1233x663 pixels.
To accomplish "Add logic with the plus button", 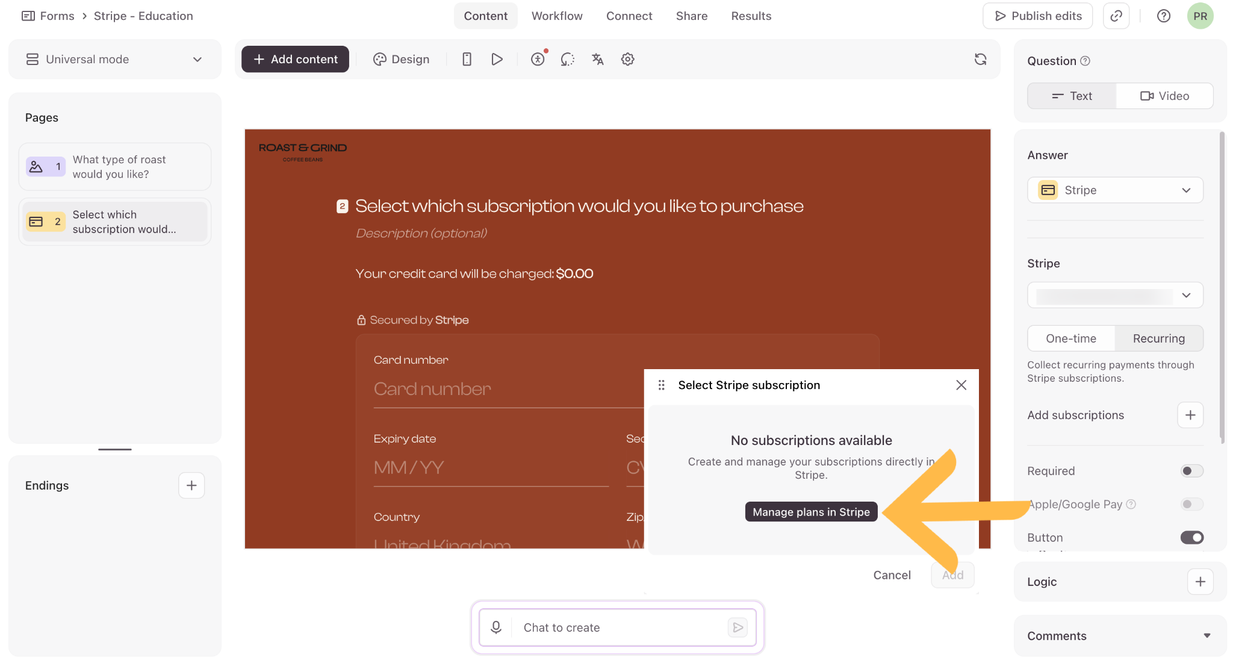I will 1200,582.
